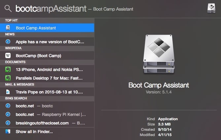Click the Safari icon beside breakingoutofthecloset.com
The height and width of the screenshot is (140, 221).
point(8,123)
